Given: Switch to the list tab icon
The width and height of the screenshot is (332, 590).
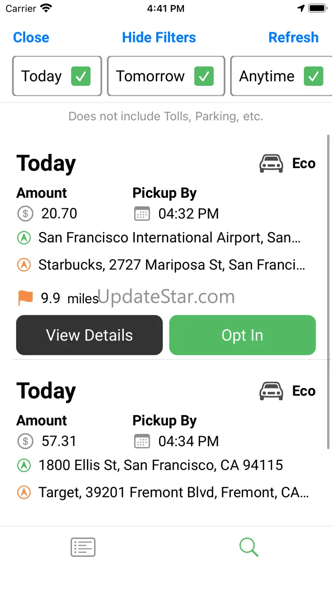Looking at the screenshot, I should pos(83,547).
